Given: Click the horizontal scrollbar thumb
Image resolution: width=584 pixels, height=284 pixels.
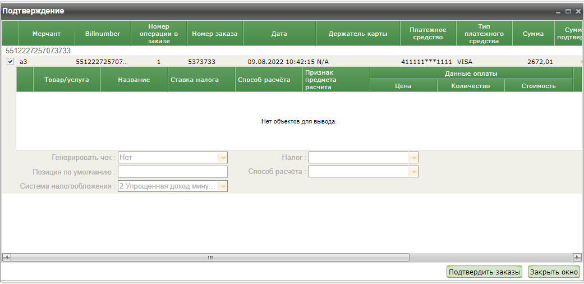Looking at the screenshot, I should [210, 257].
